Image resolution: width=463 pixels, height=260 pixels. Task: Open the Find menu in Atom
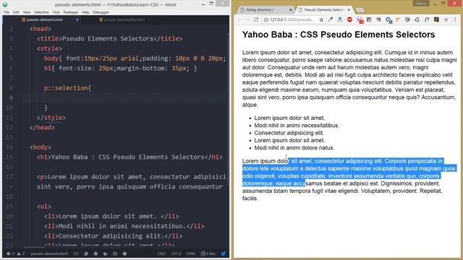click(x=56, y=12)
